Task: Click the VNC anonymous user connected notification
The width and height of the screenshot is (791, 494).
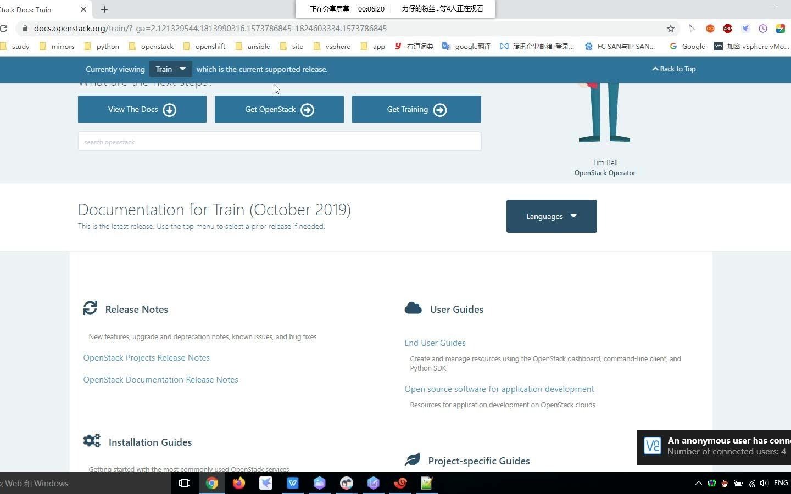Action: coord(714,447)
